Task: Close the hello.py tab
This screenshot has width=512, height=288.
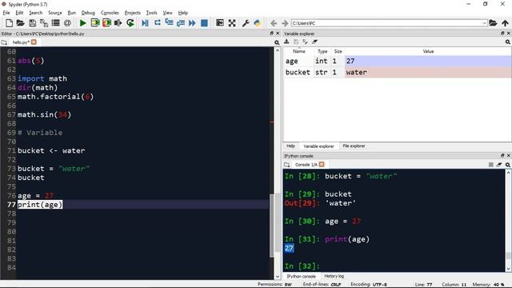Action: click(x=34, y=42)
